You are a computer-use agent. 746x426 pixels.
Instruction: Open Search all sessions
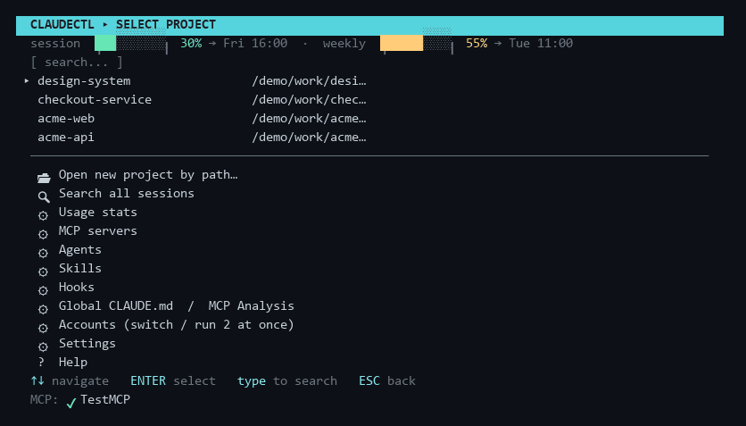[x=127, y=193]
